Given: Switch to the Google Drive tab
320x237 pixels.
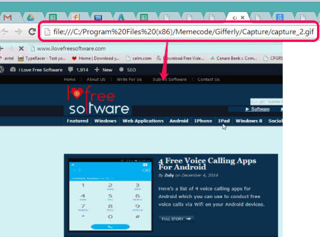Looking at the screenshot, I should coord(31,17).
